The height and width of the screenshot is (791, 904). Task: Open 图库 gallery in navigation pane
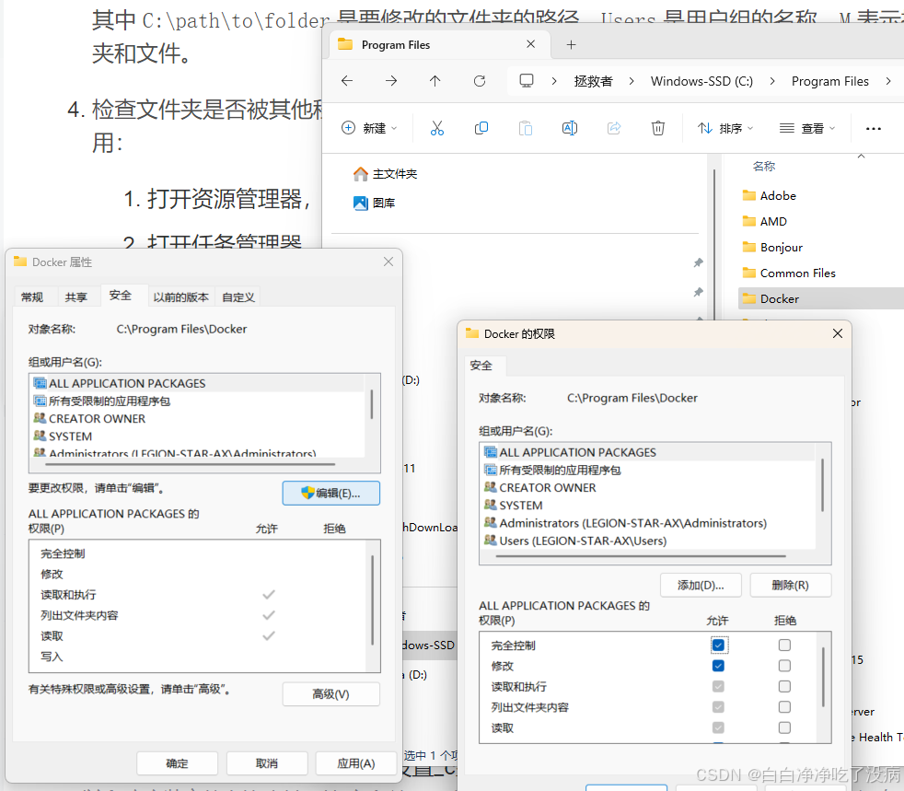[x=374, y=203]
